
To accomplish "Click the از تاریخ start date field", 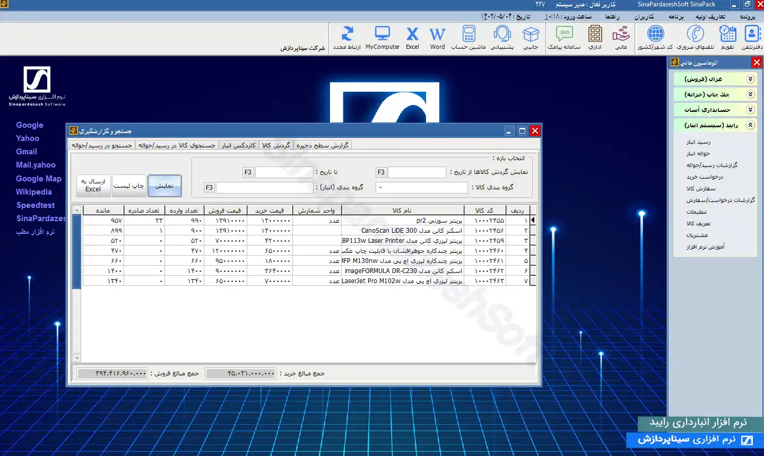I will tap(417, 172).
